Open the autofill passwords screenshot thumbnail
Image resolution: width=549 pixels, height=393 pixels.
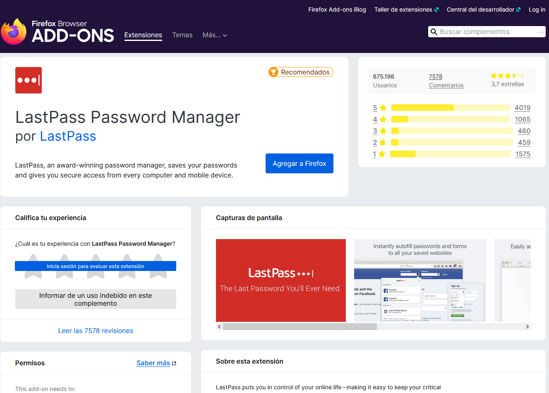coord(420,280)
